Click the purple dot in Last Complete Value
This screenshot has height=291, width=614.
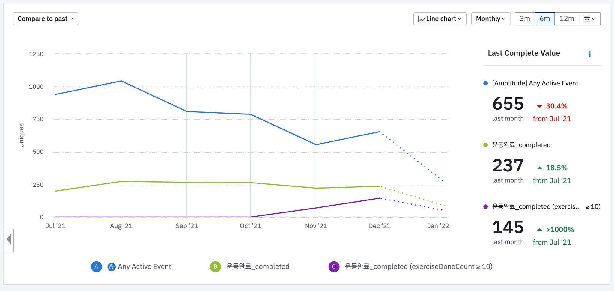(x=486, y=207)
